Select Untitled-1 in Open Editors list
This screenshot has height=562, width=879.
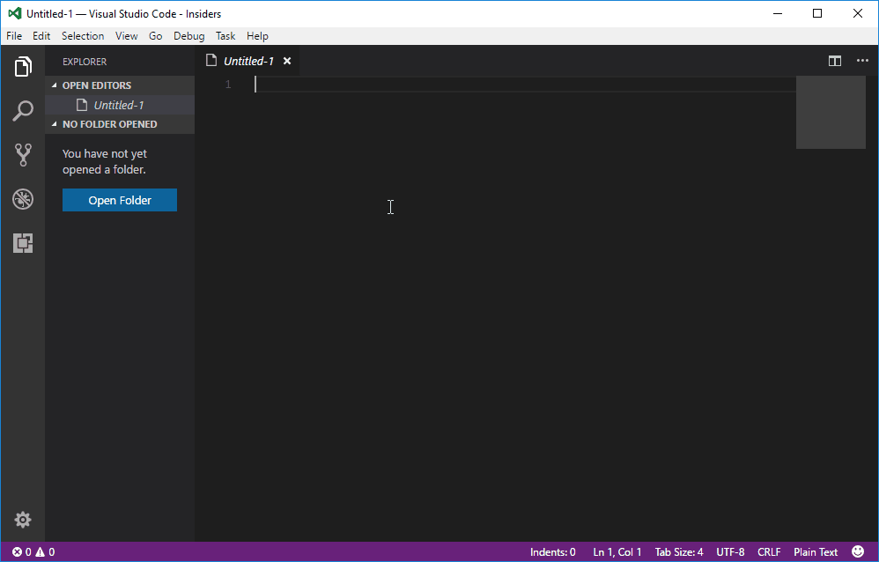tap(120, 105)
